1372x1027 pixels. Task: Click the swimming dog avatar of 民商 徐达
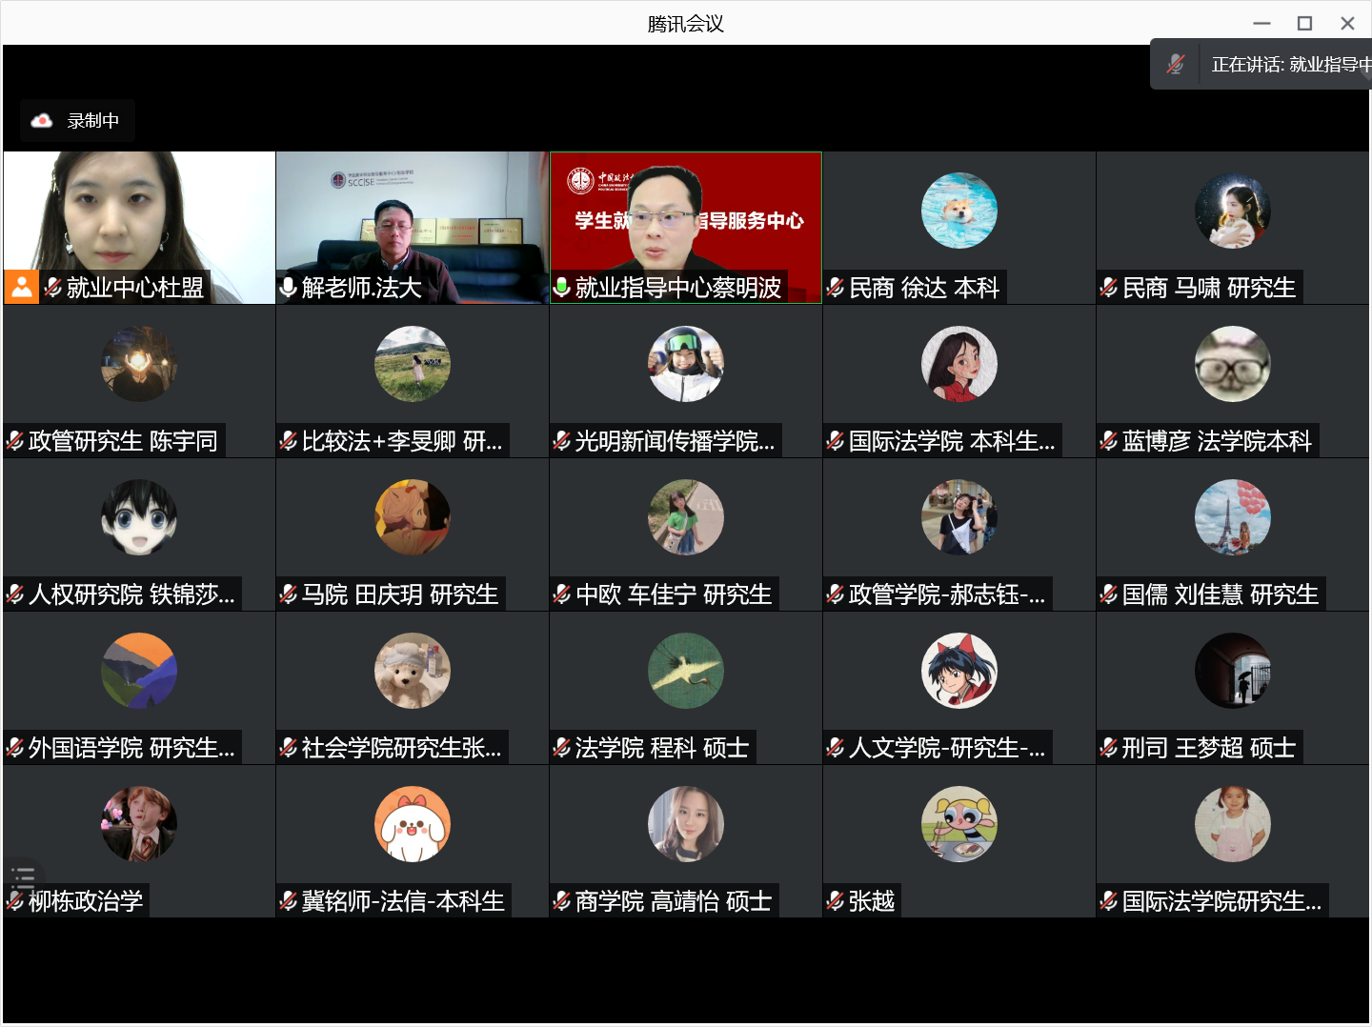[958, 211]
